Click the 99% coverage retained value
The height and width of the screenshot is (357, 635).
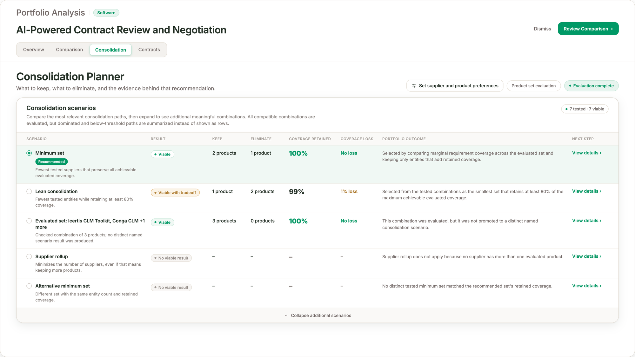(x=297, y=192)
